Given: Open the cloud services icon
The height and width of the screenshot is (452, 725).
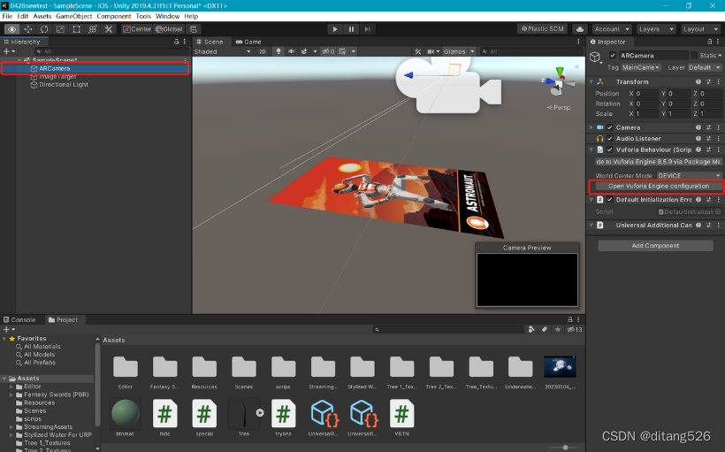Looking at the screenshot, I should pyautogui.click(x=580, y=28).
